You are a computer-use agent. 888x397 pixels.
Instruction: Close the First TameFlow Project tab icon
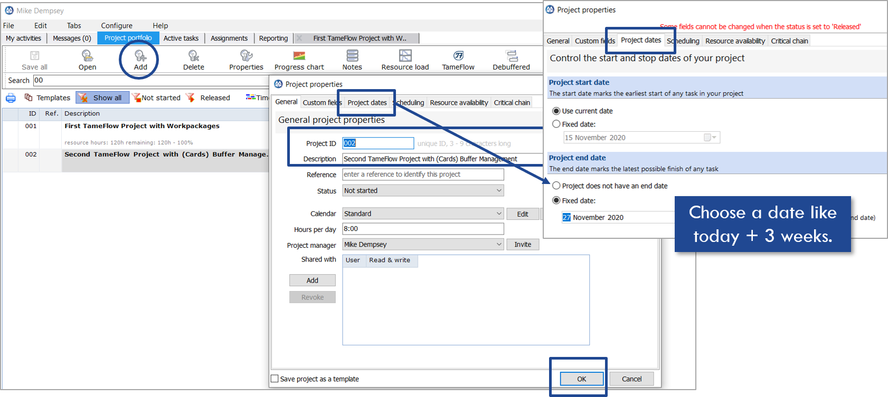click(299, 38)
